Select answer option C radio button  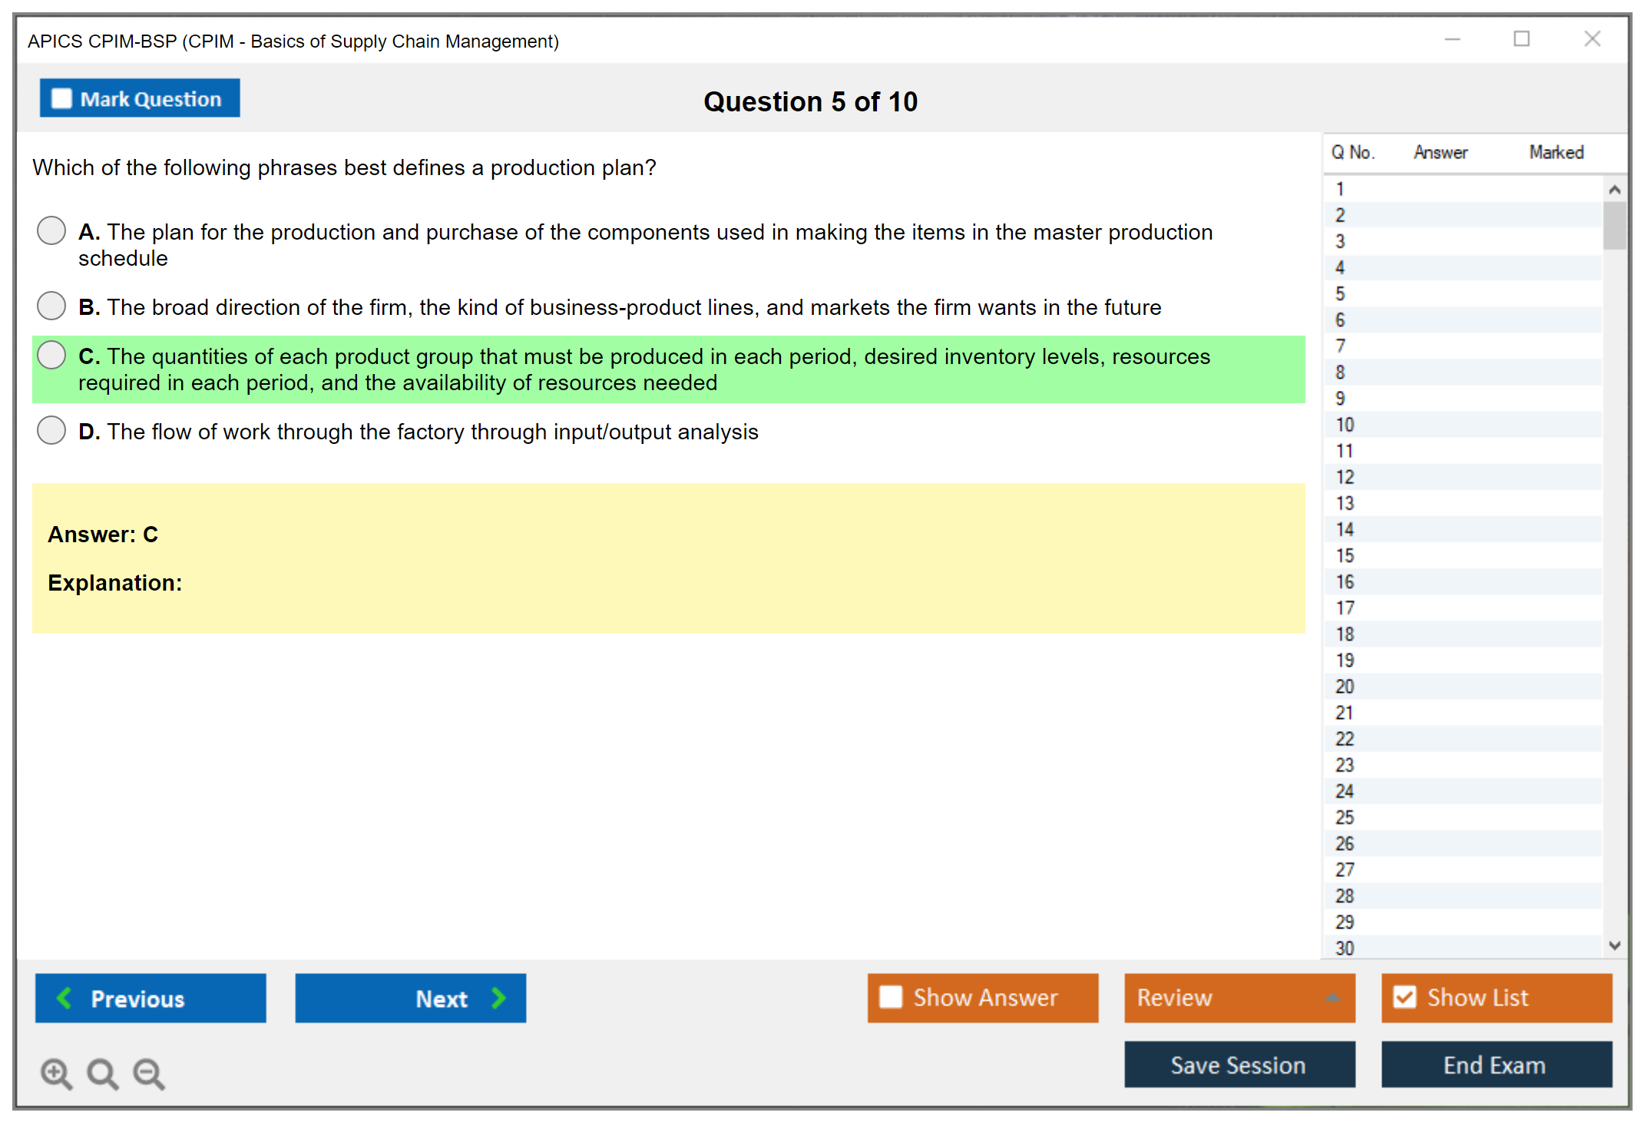tap(51, 355)
